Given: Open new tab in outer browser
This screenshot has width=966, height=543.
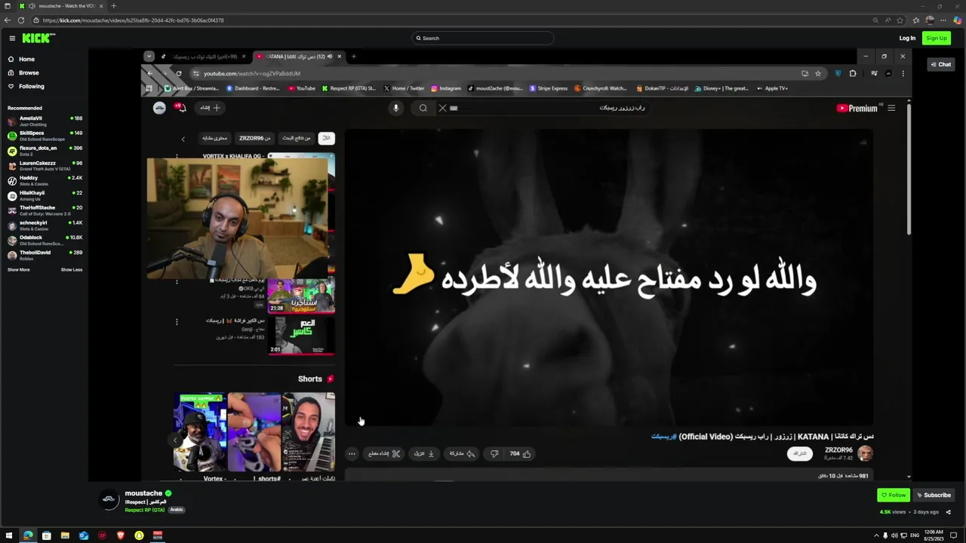Looking at the screenshot, I should click(x=113, y=6).
